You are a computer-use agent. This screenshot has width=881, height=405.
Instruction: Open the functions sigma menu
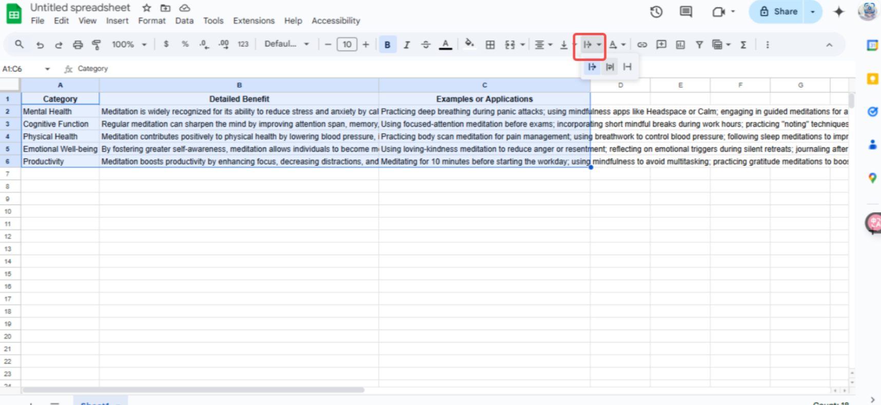coord(743,45)
